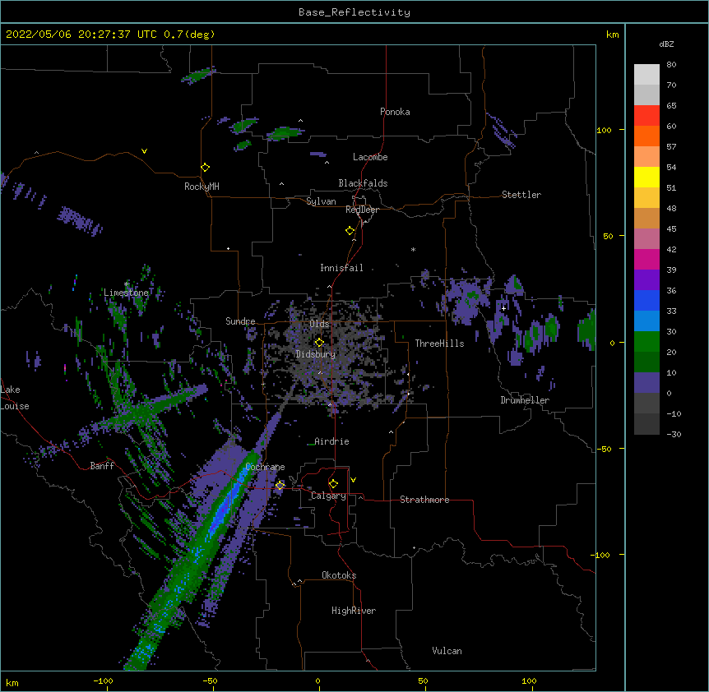Click the Sylvan town label
Screen dimensions: 709x692
[321, 201]
